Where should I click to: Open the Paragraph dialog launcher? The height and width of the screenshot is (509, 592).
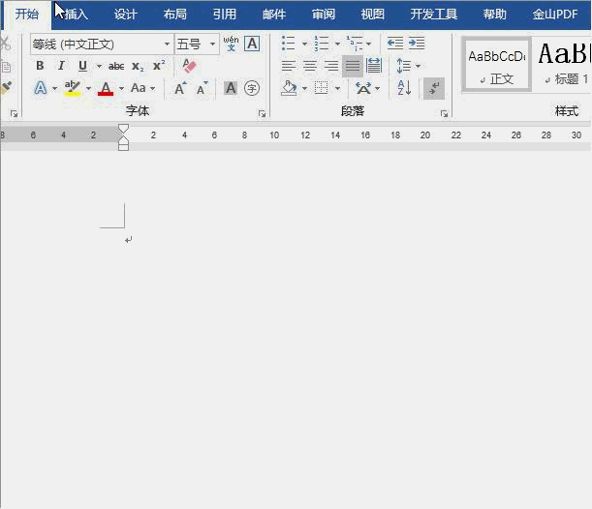[x=444, y=113]
